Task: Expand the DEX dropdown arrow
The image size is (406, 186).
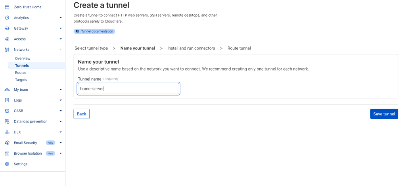Action: (x=61, y=132)
